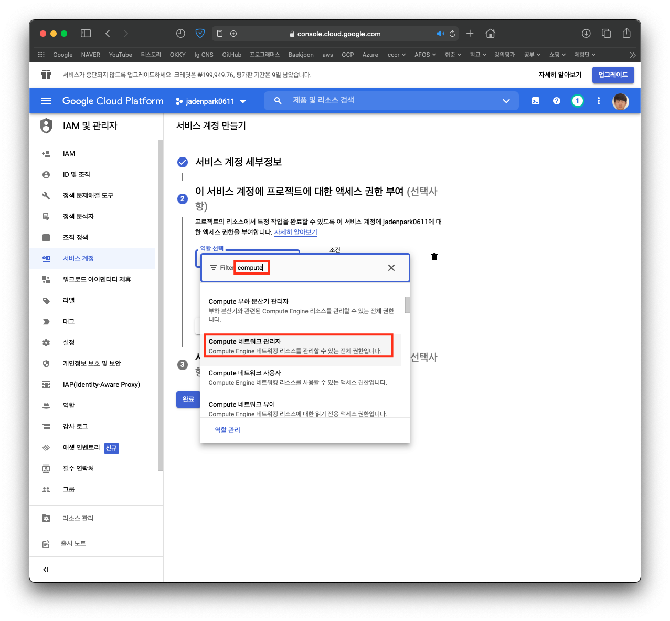Click the sidebar scrollbar thumb
670x621 pixels.
[160, 306]
